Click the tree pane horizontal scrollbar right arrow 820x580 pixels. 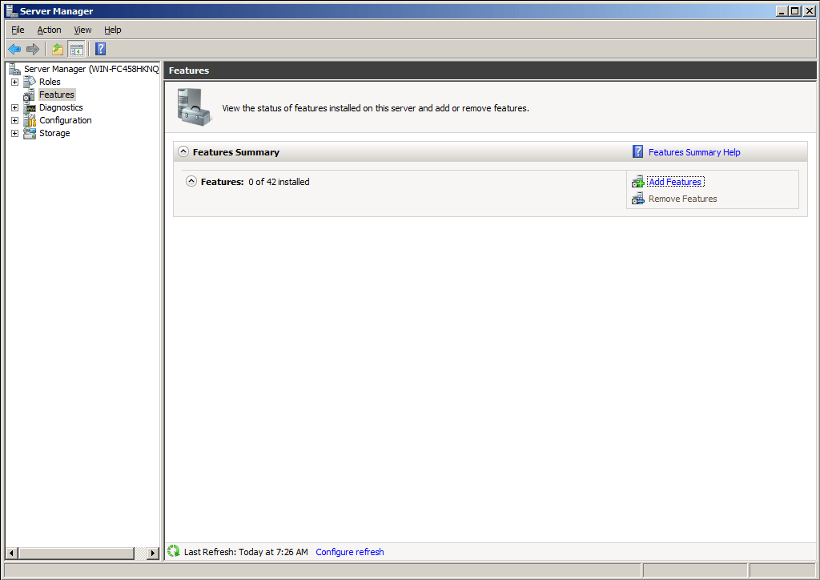(154, 554)
